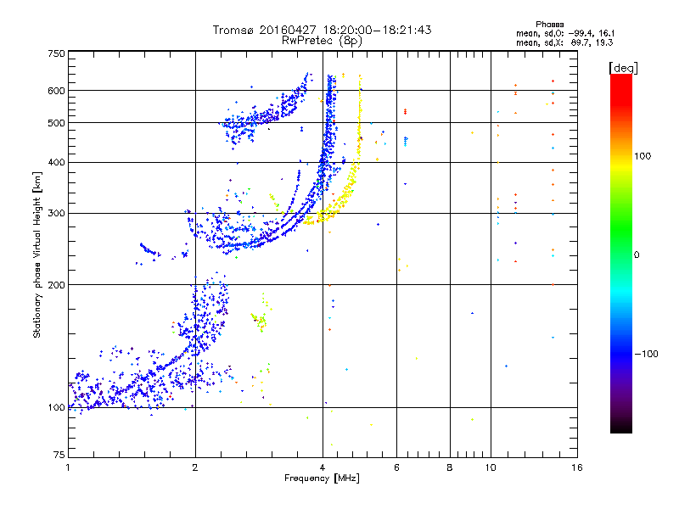Click the '[deg]' colorbar unit label
Image resolution: width=679 pixels, height=509 pixels.
(x=623, y=69)
